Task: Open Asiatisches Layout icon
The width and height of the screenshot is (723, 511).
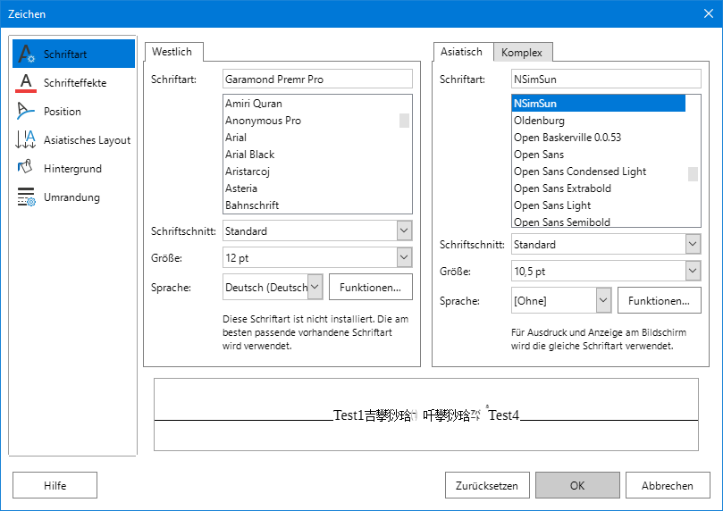Action: coord(26,140)
